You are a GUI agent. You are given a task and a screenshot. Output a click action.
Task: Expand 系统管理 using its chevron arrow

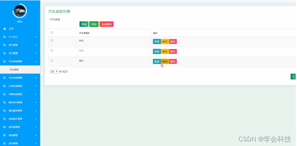pyautogui.click(x=36, y=135)
